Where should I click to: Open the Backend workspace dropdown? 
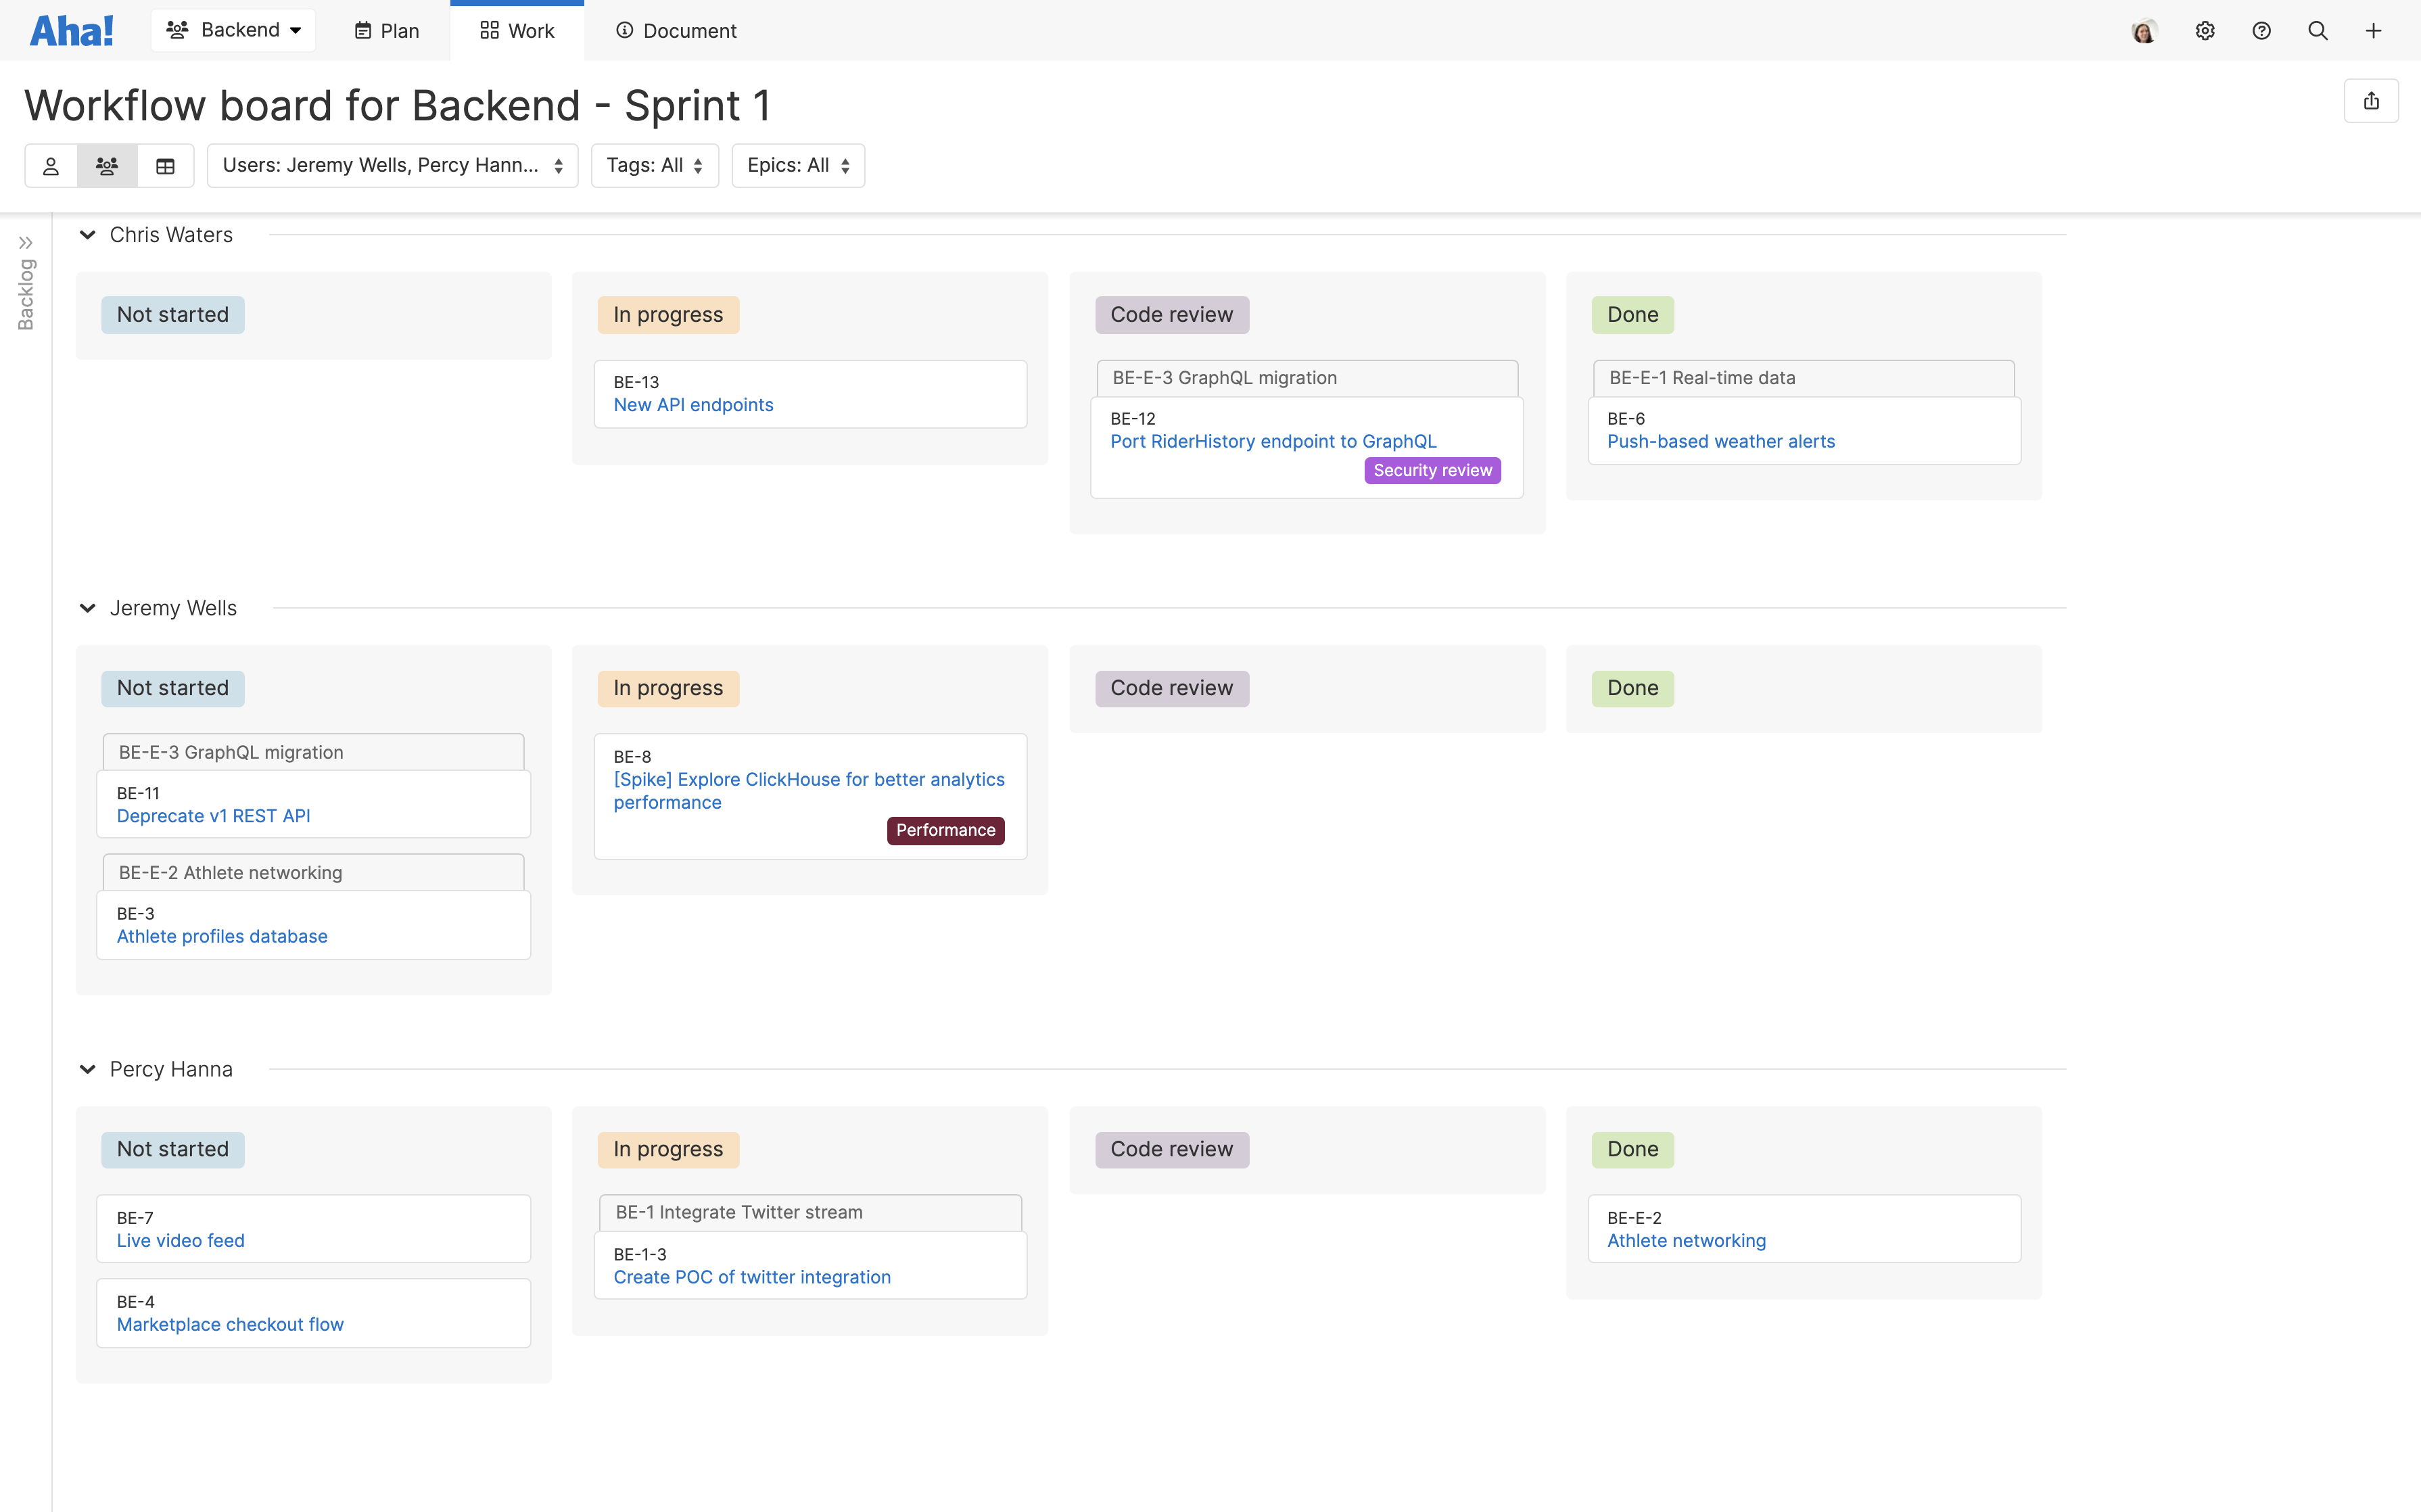[234, 30]
